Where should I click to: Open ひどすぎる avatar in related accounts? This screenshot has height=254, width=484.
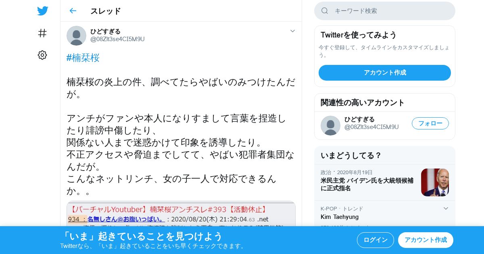(x=330, y=125)
